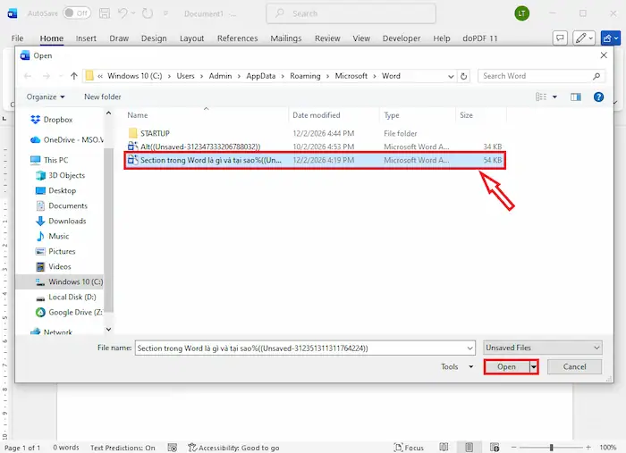The height and width of the screenshot is (453, 626).
Task: Click the Cancel button
Action: [x=573, y=367]
